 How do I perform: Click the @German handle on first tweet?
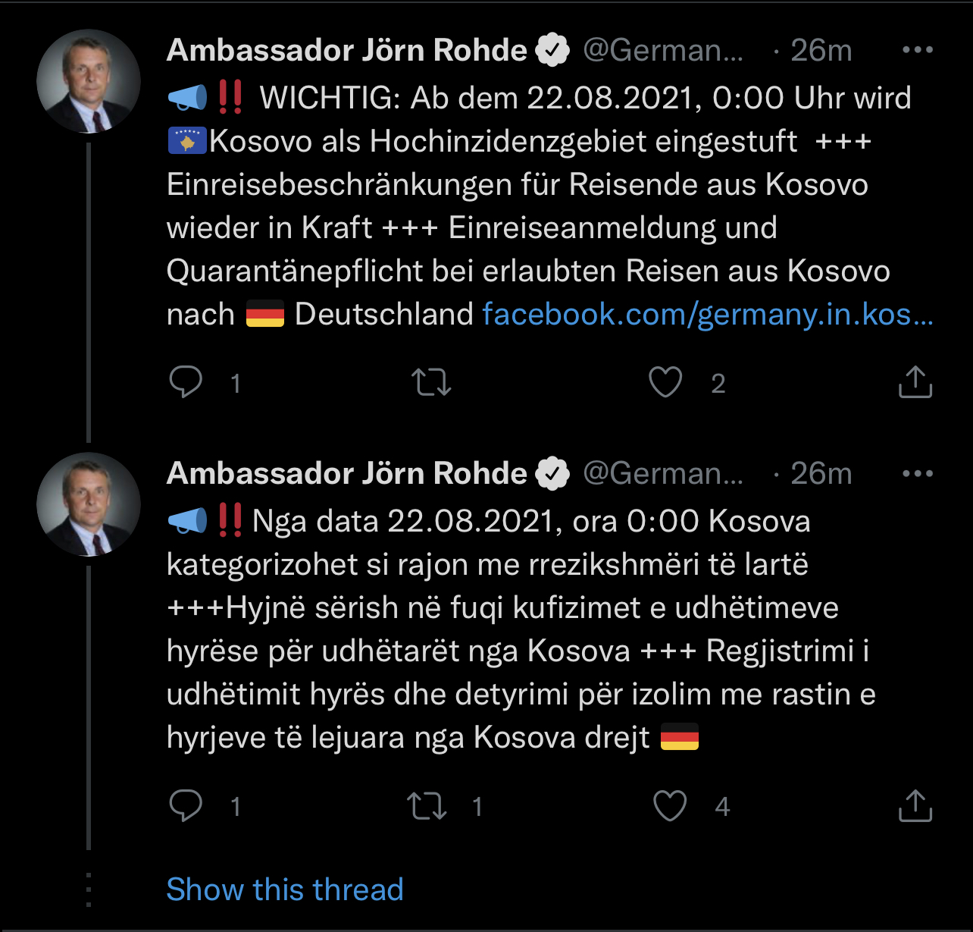pos(663,50)
